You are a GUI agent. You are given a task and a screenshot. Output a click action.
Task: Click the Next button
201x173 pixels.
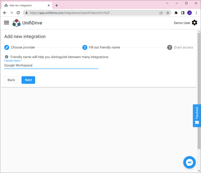[28, 80]
